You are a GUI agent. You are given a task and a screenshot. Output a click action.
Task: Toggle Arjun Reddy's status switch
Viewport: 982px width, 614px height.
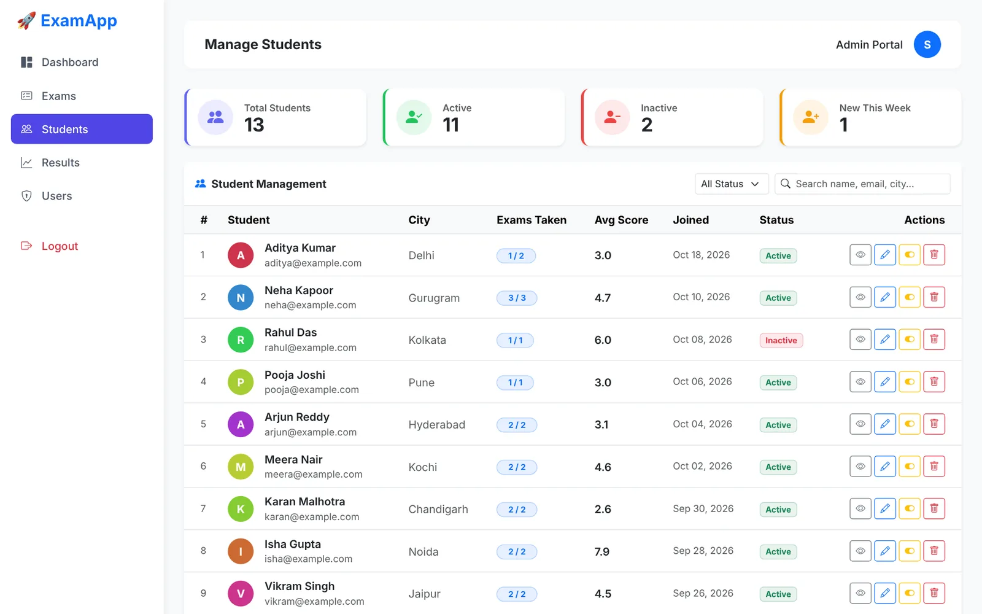coord(910,424)
